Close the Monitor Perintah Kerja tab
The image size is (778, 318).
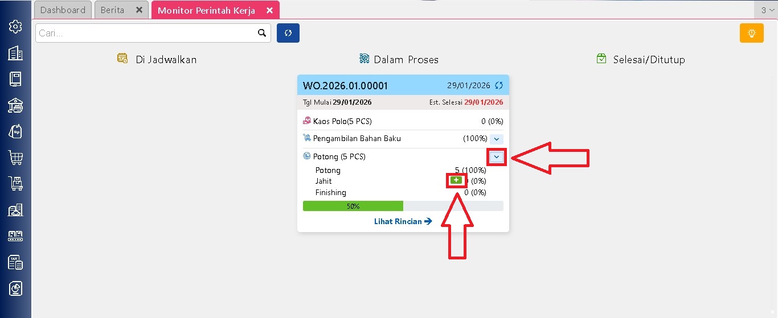(x=269, y=11)
